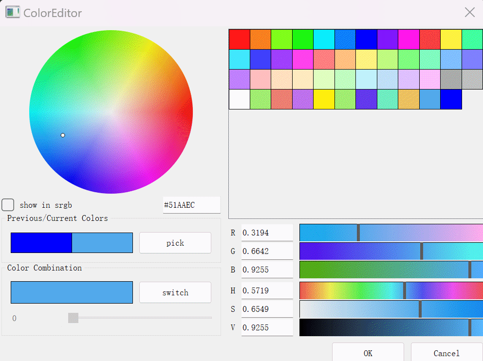Click the center of the color wheel
Viewport: 483px width, 361px height.
111,112
